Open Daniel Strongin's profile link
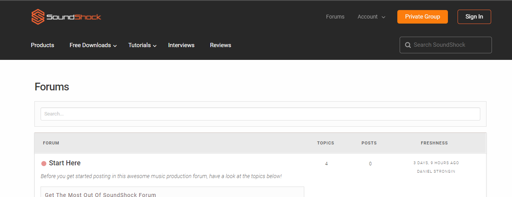Image resolution: width=512 pixels, height=197 pixels. click(x=436, y=172)
